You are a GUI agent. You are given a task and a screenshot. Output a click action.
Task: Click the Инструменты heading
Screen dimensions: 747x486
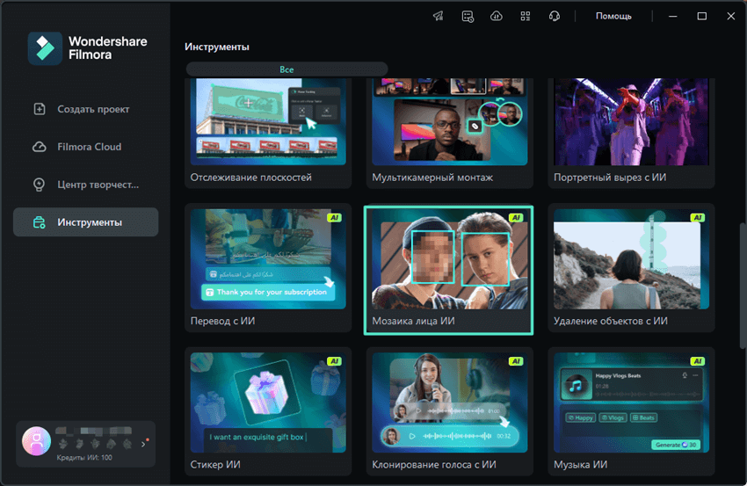point(217,47)
